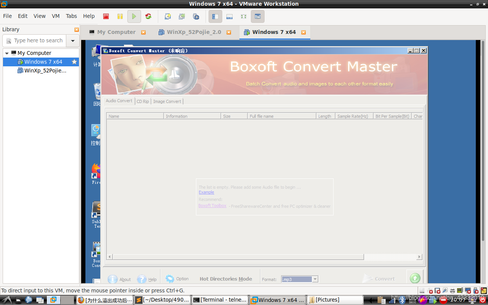The image size is (488, 305).
Task: Open the Library search filter dropdown
Action: click(73, 40)
